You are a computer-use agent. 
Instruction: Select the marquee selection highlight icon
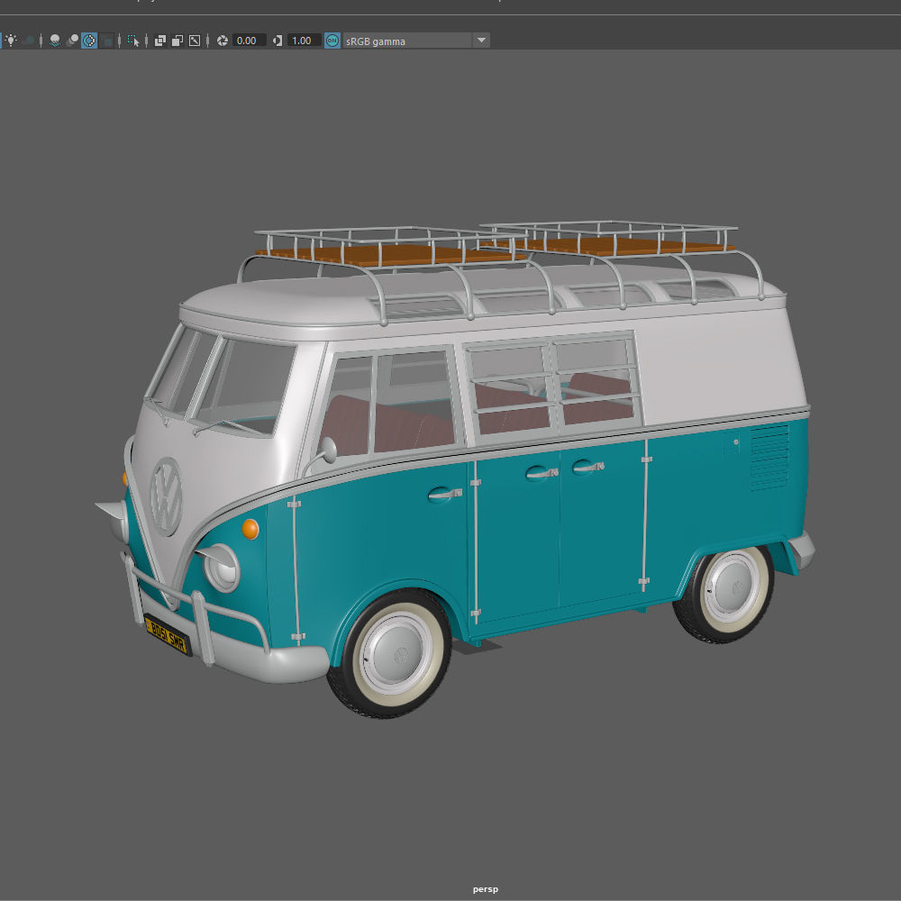tap(132, 40)
